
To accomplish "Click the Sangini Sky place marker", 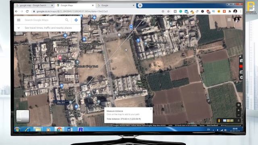I will point(98,102).
